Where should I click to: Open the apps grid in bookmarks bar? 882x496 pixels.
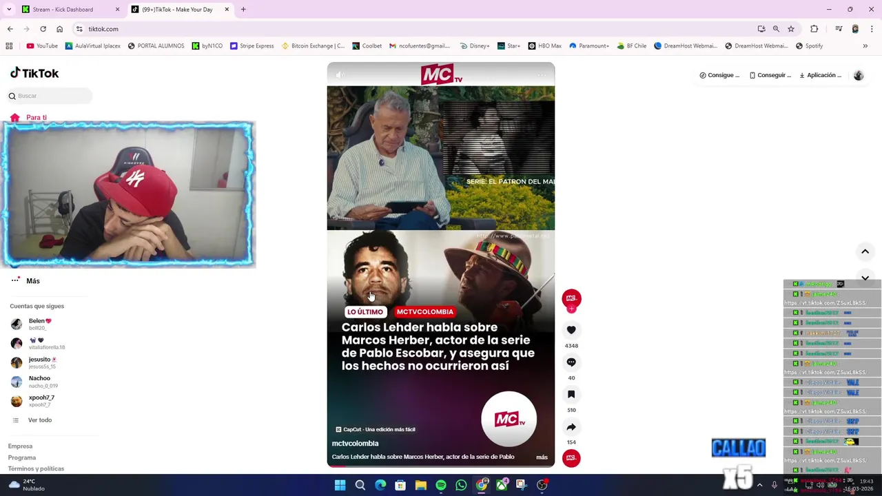(x=9, y=46)
